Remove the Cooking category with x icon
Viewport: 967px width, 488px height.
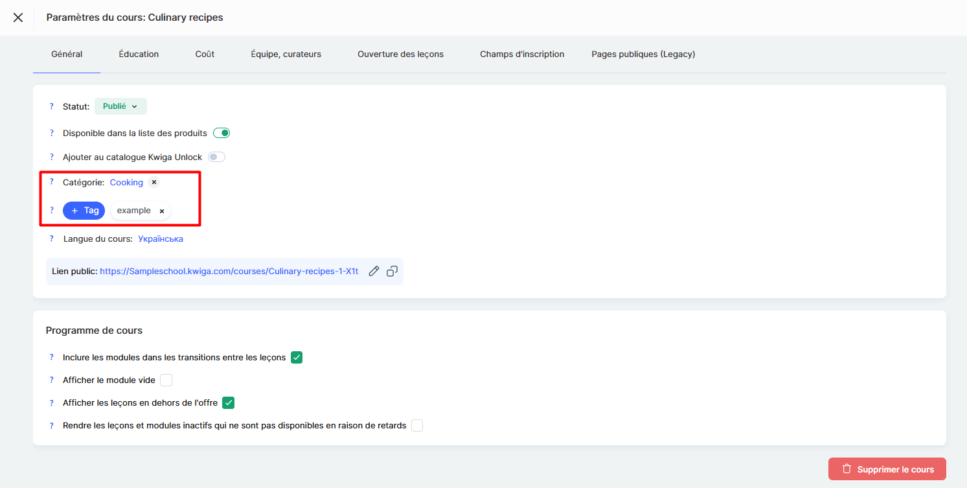click(154, 182)
